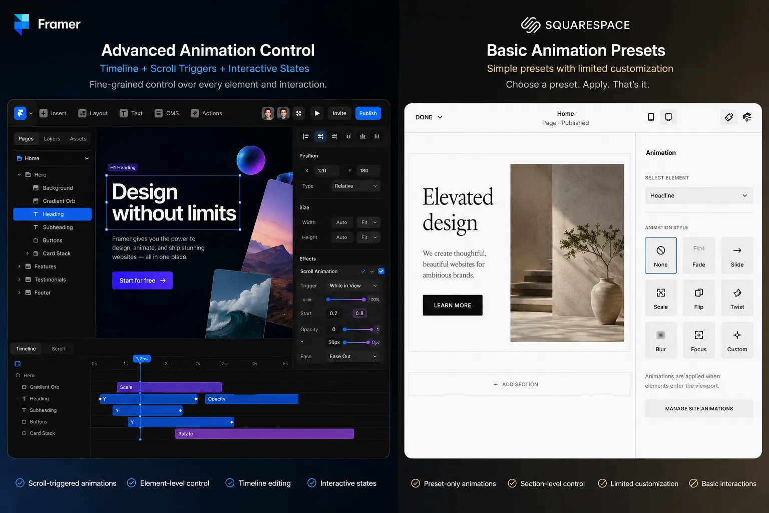The image size is (769, 513).
Task: Click the align right icon
Action: (334, 136)
